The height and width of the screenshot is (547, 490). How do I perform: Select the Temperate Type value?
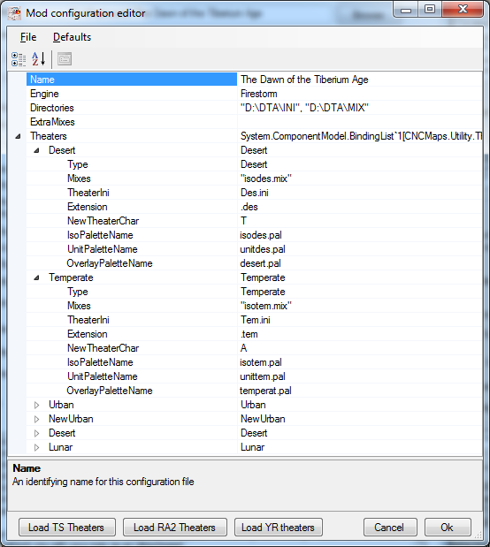[x=360, y=292]
